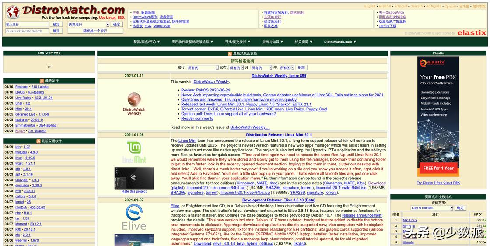Open the Mobile Site link

point(162,26)
